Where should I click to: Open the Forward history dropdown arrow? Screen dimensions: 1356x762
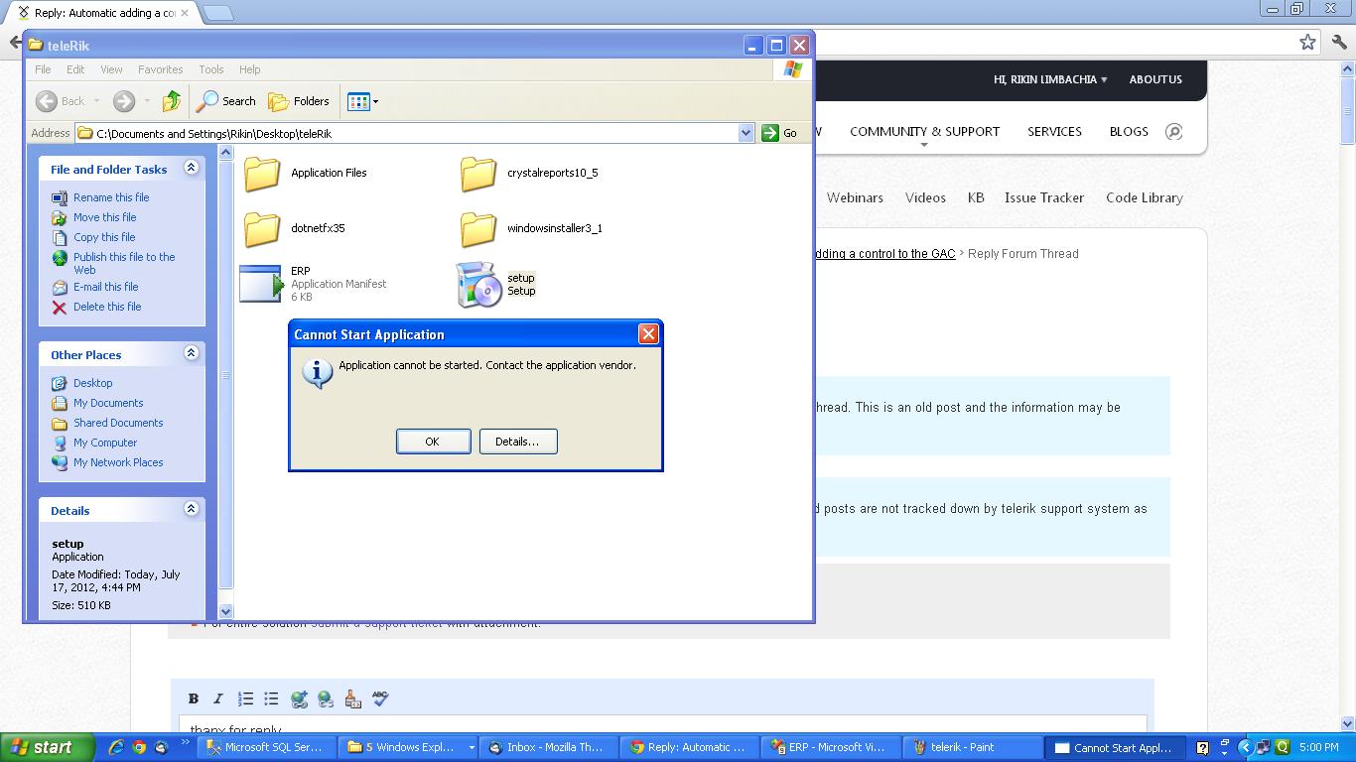(147, 101)
